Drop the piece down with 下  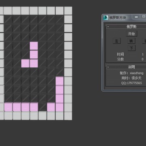click(x=131, y=48)
